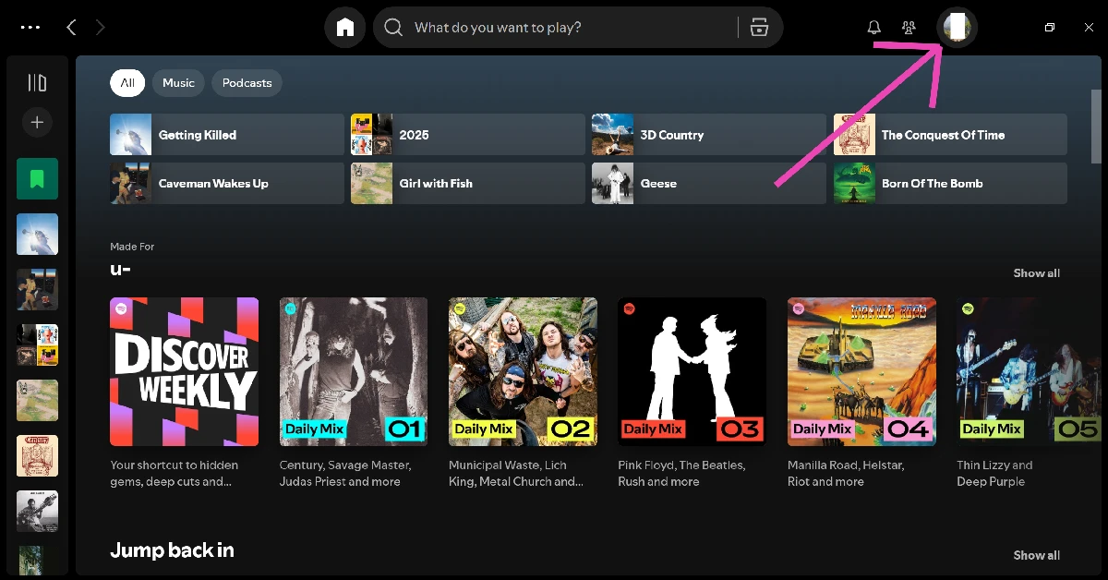This screenshot has height=580, width=1108.
Task: Click 'Your shortcut to hidden gems' description
Action: 175,473
